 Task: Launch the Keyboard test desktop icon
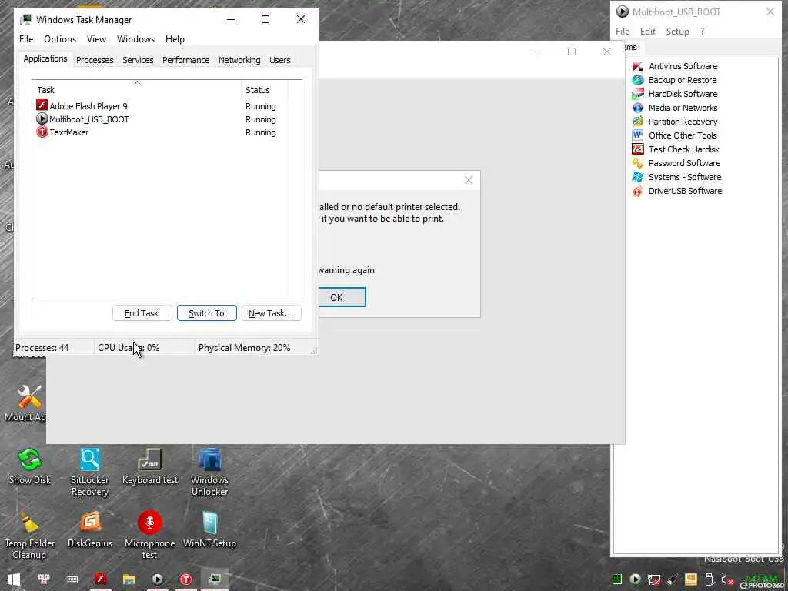150,460
